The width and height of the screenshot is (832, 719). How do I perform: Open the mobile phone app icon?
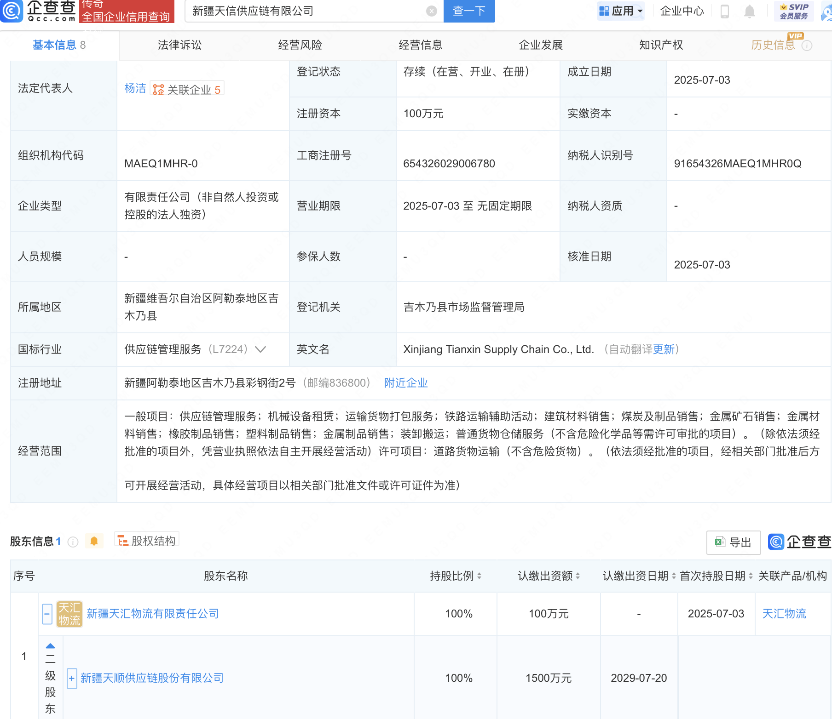tap(724, 11)
